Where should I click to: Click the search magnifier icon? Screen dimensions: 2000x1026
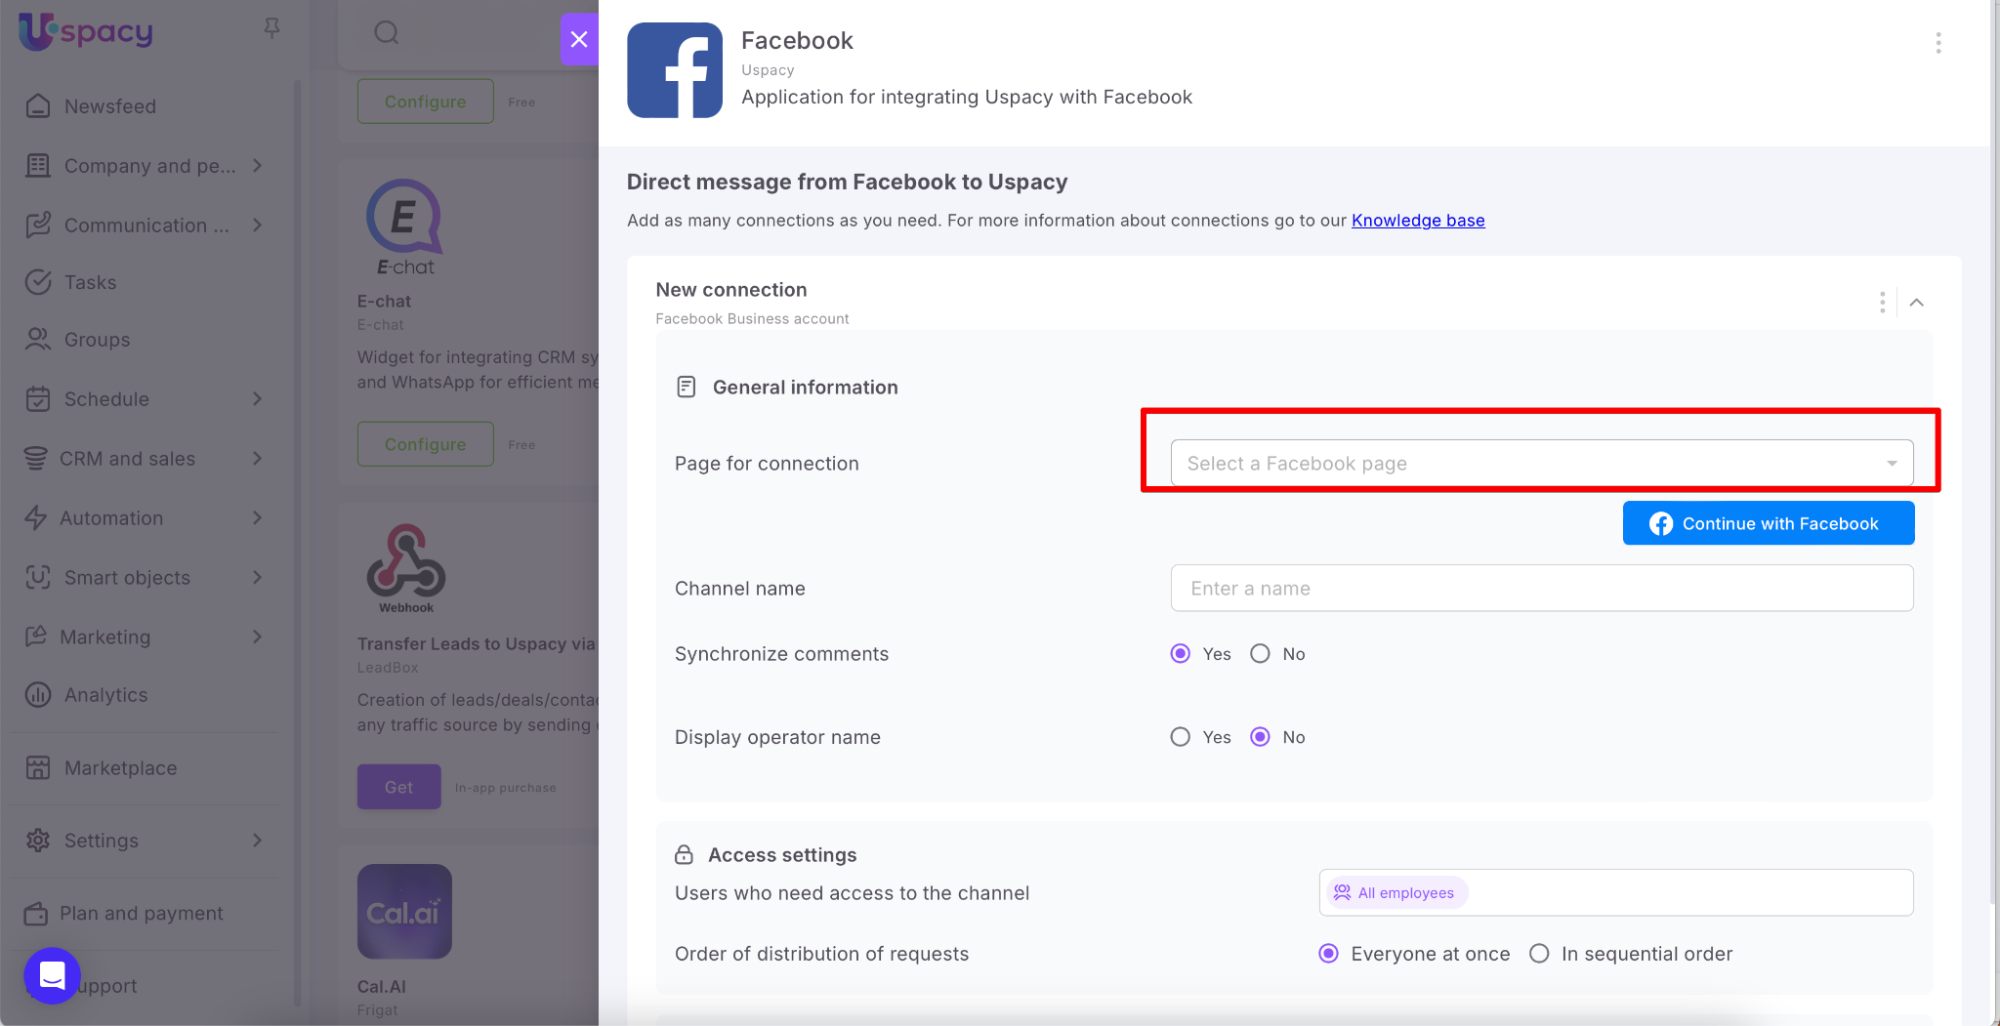click(x=387, y=33)
